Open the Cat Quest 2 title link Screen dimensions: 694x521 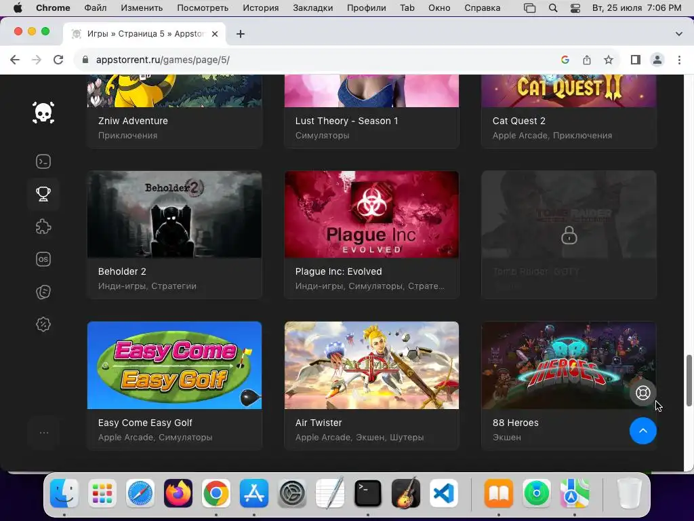pos(518,121)
